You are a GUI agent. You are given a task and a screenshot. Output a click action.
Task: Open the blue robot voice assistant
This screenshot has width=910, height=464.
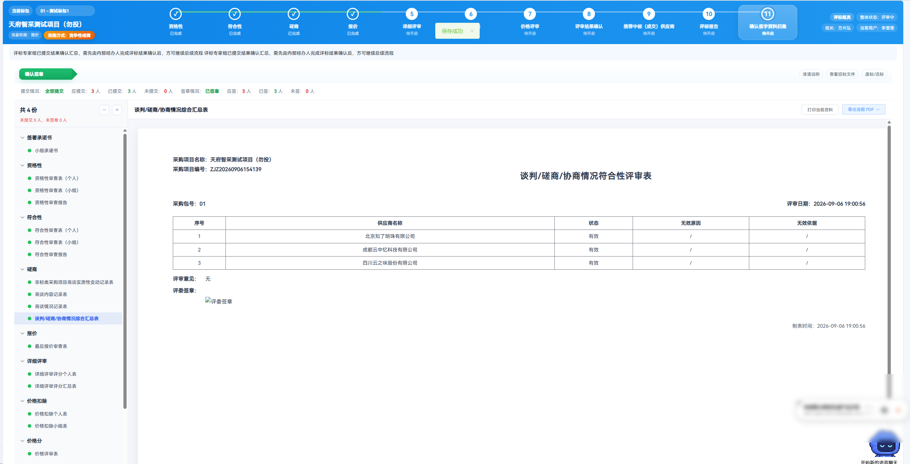884,444
